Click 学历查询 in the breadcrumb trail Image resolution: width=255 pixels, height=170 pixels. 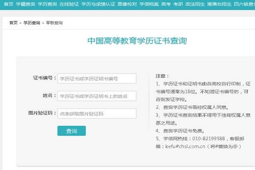click(x=32, y=23)
